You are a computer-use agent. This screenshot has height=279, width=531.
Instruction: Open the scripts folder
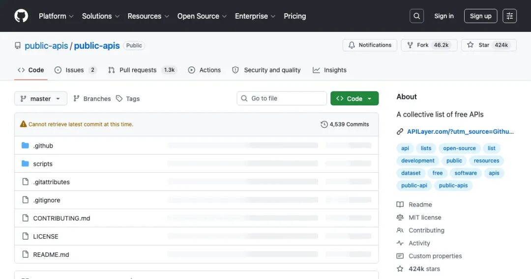pos(43,164)
